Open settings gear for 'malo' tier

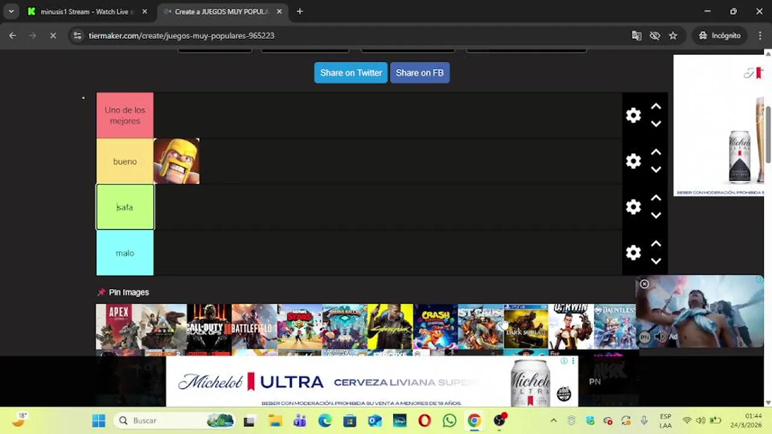(633, 253)
